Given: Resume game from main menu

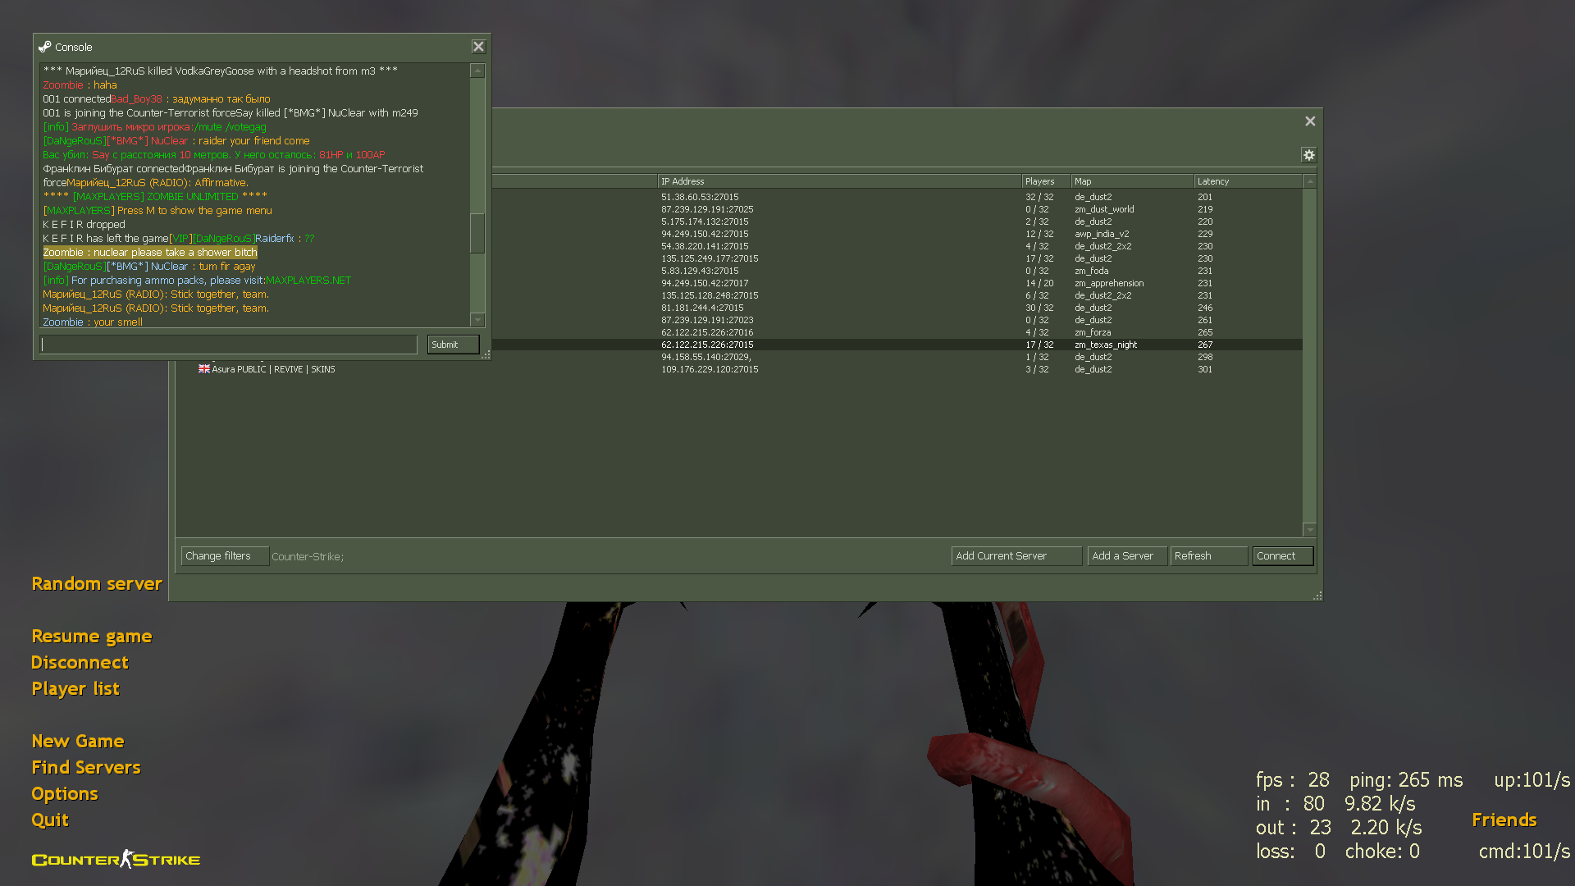Looking at the screenshot, I should [x=92, y=636].
